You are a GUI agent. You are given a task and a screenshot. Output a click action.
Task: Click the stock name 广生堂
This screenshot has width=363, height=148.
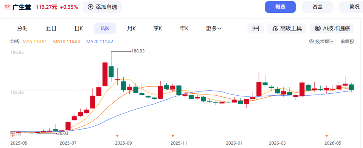point(22,7)
